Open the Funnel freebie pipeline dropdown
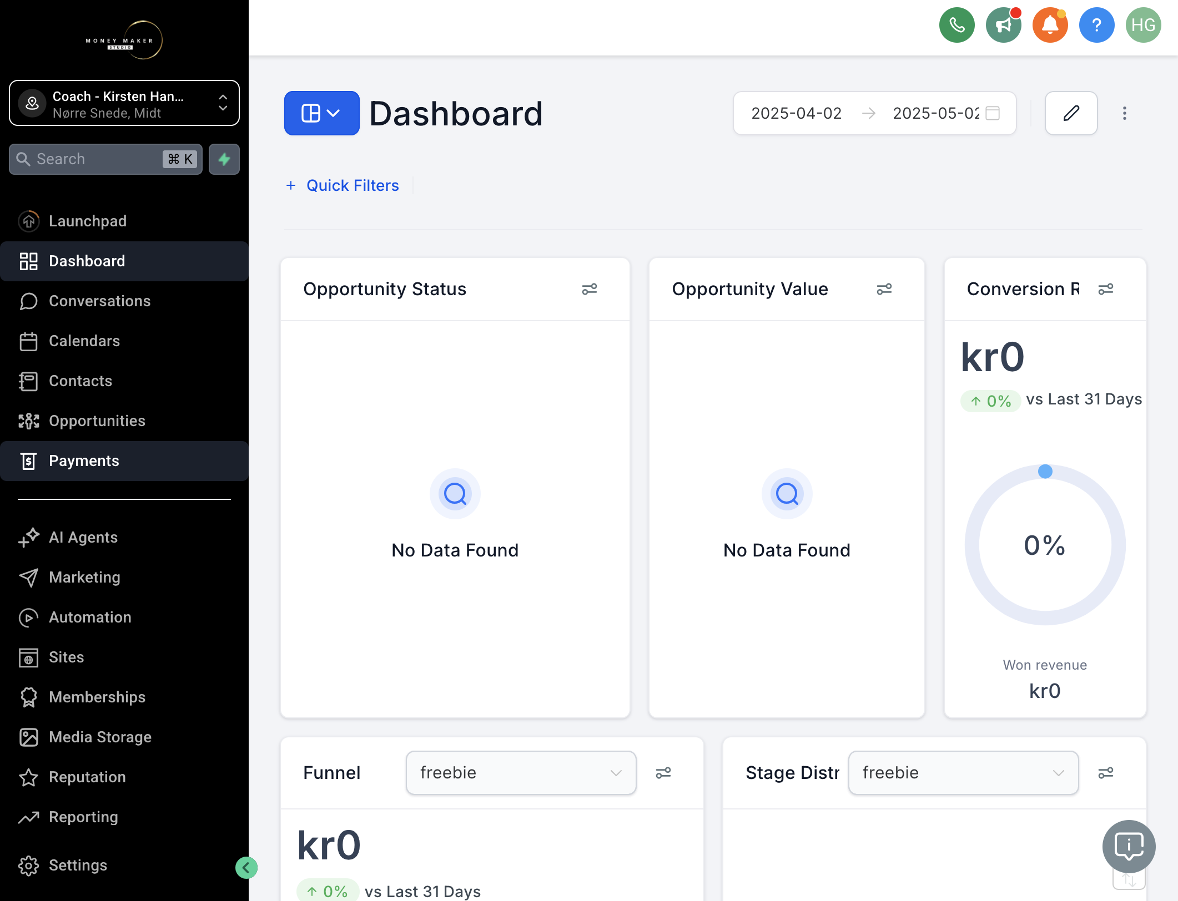The height and width of the screenshot is (901, 1178). 521,773
